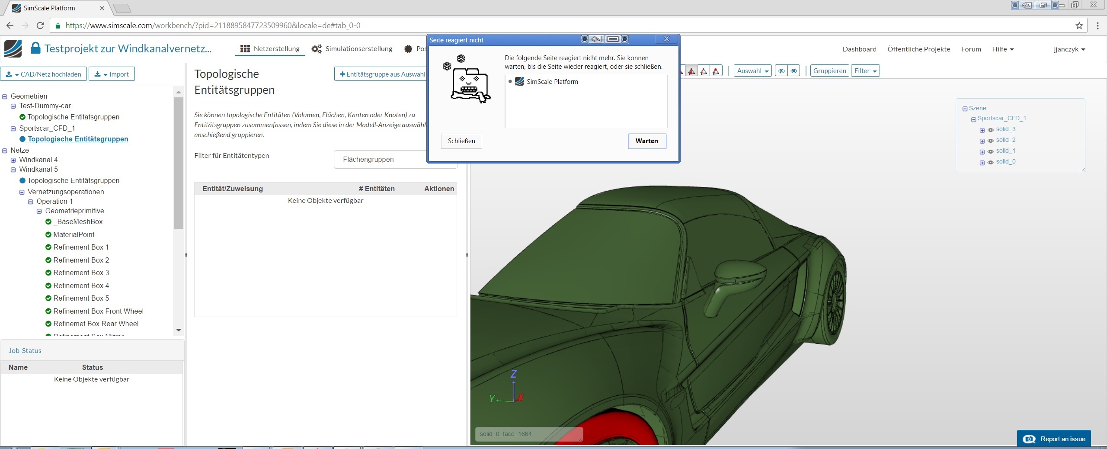Click the SimScale logo in header
The image size is (1107, 449).
(13, 48)
